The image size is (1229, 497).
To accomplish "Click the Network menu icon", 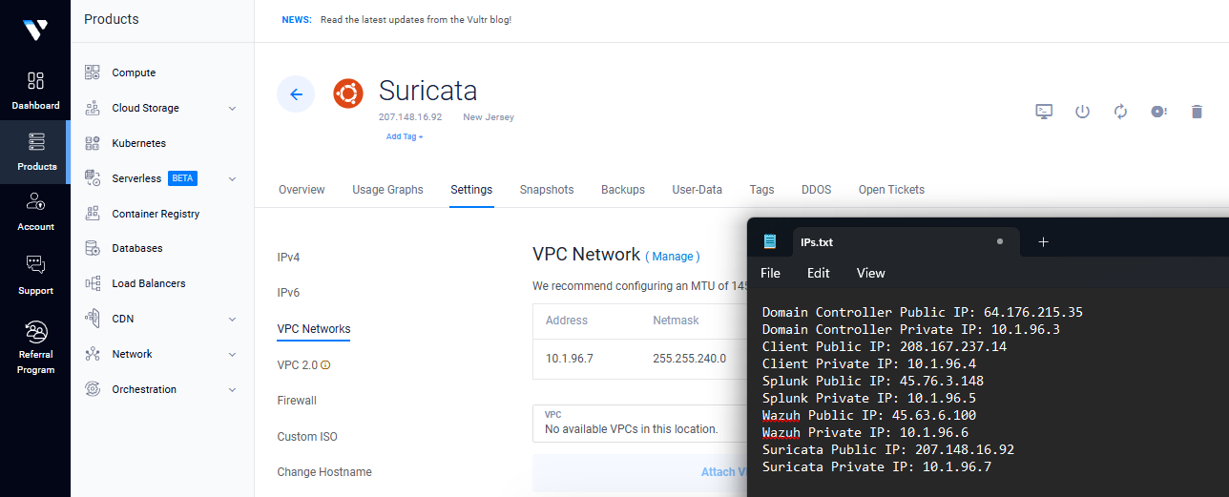I will 93,354.
